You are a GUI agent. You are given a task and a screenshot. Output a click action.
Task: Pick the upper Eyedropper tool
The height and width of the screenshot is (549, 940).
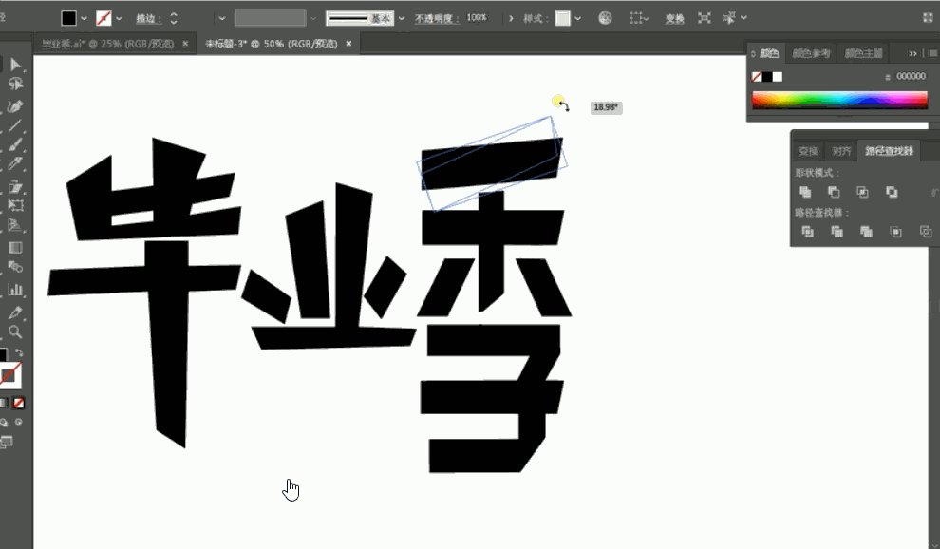tap(15, 163)
